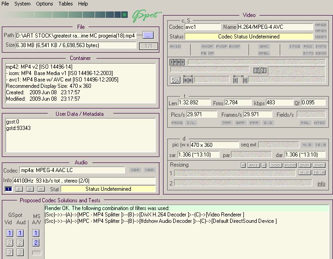The height and width of the screenshot is (259, 333).
Task: Click GSpot Aud test button 1
Action: pyautogui.click(x=20, y=233)
